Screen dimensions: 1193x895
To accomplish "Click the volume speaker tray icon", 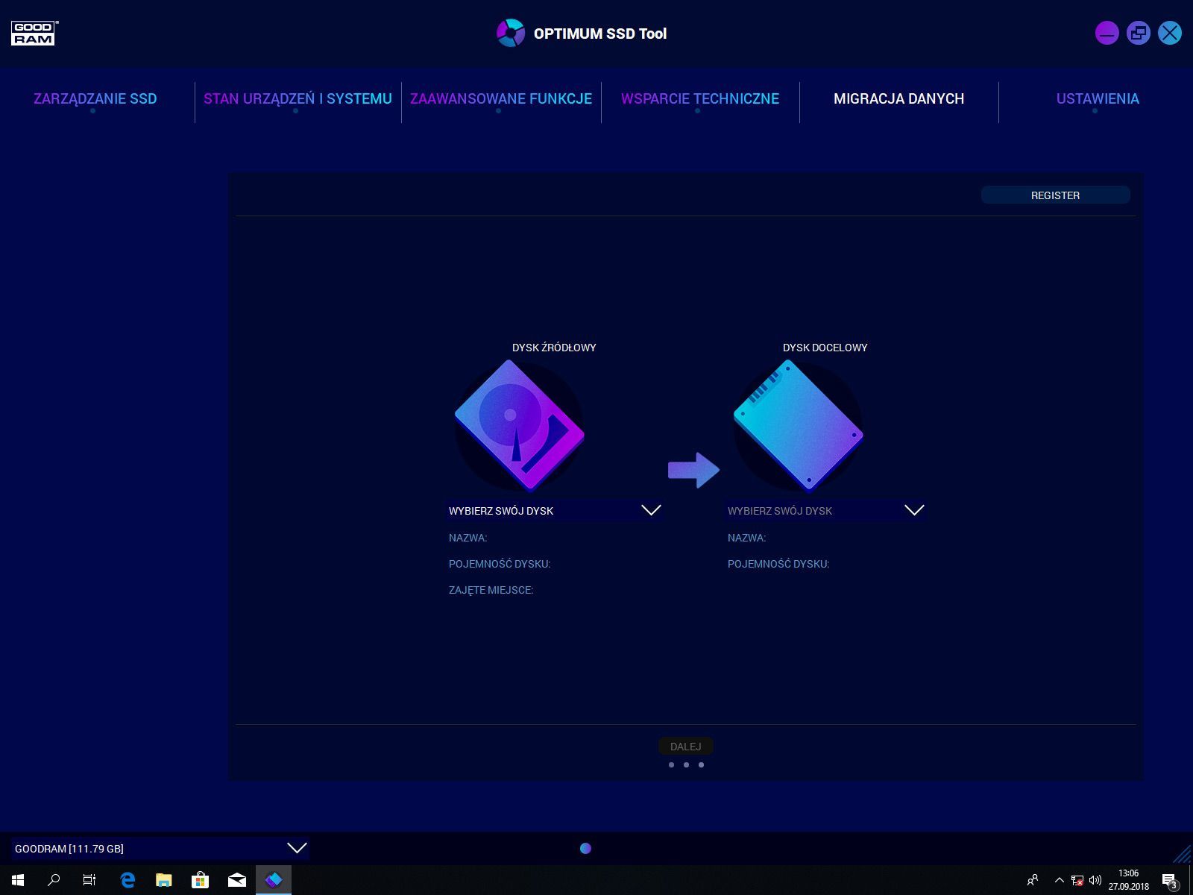I will [x=1095, y=880].
